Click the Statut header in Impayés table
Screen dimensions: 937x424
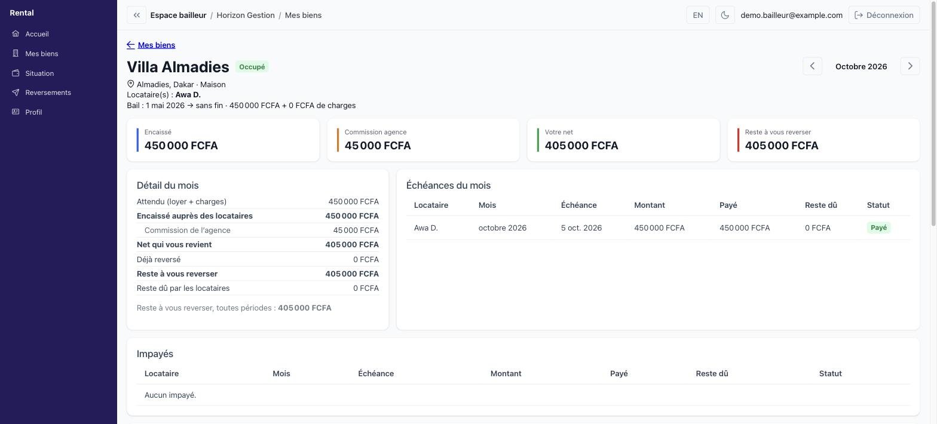831,373
